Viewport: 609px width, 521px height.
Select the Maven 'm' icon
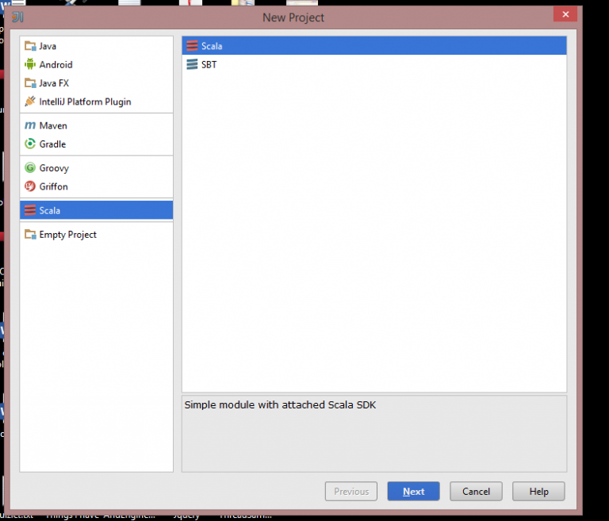[x=30, y=126]
